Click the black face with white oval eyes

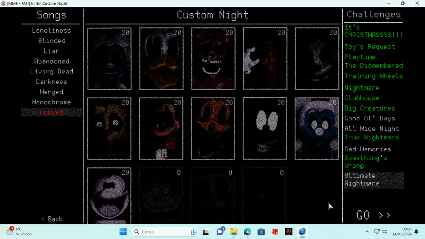tap(265, 128)
